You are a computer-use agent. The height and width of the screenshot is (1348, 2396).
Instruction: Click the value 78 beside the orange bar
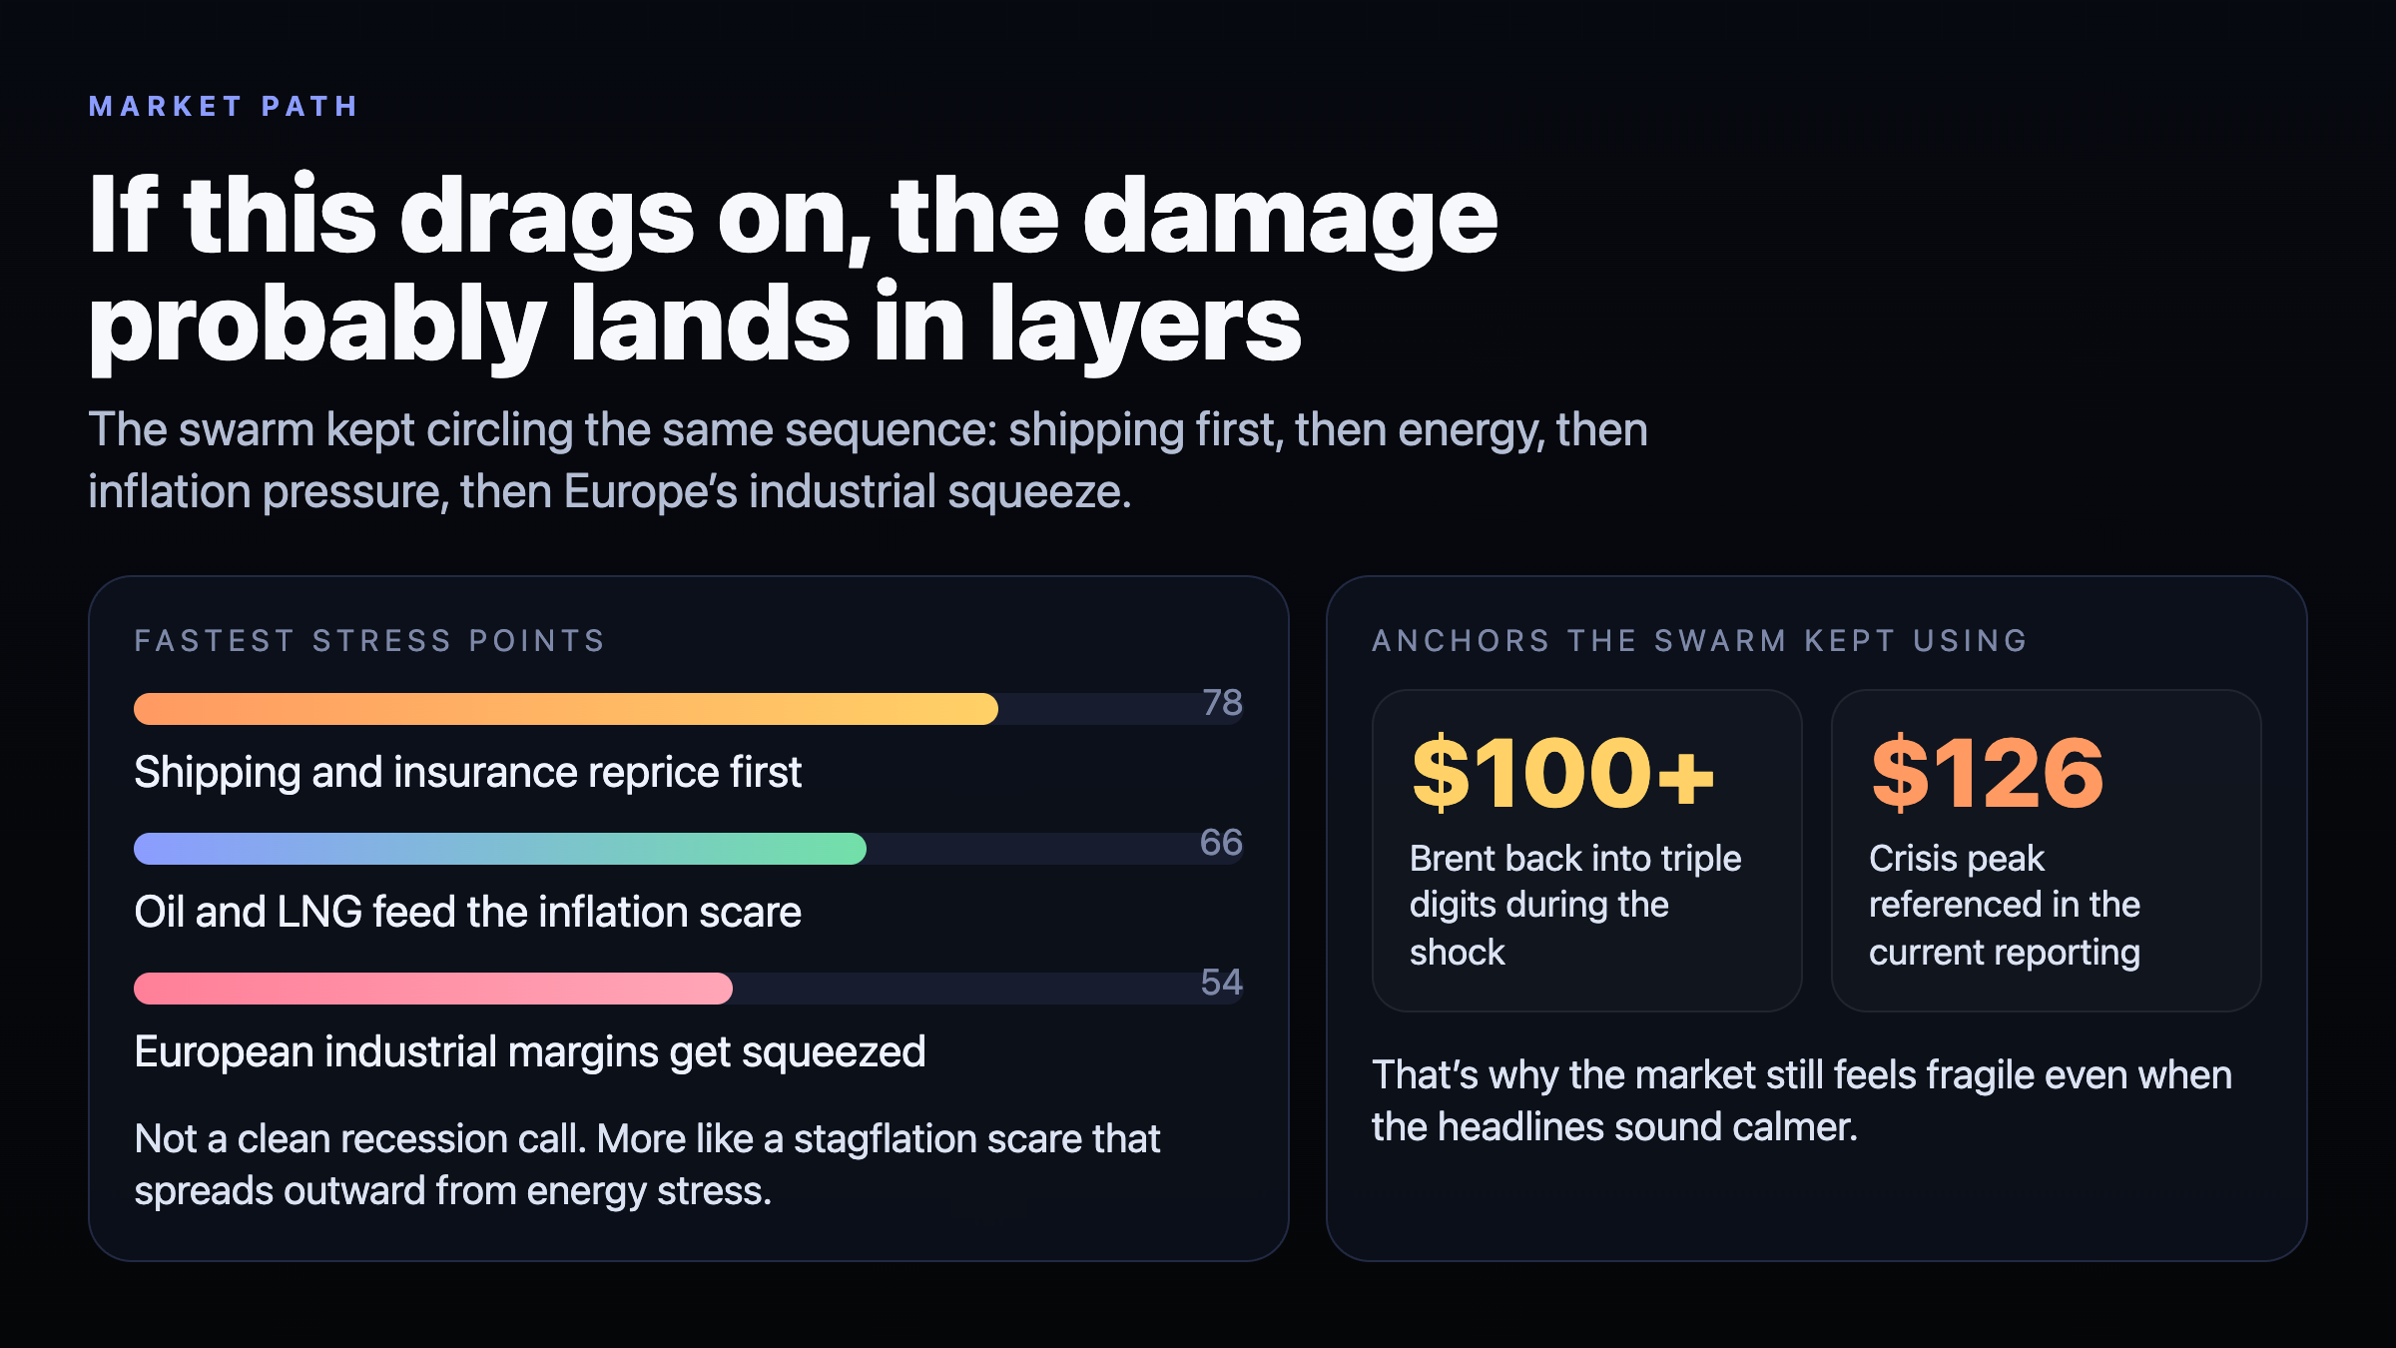pos(1222,703)
